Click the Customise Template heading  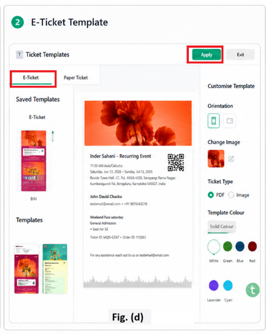[x=231, y=86]
